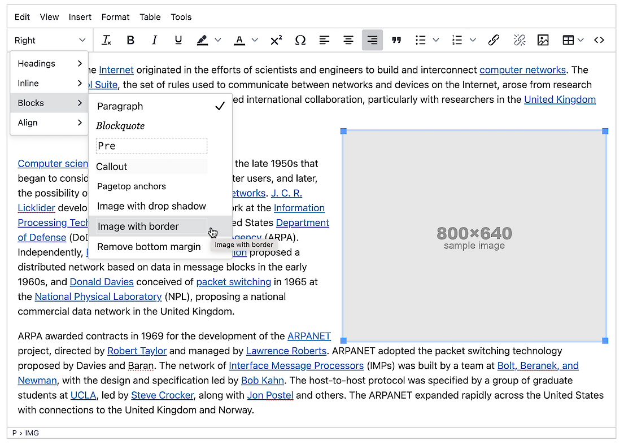Image resolution: width=624 pixels, height=445 pixels.
Task: Open the special character Omega tool
Action: [300, 40]
